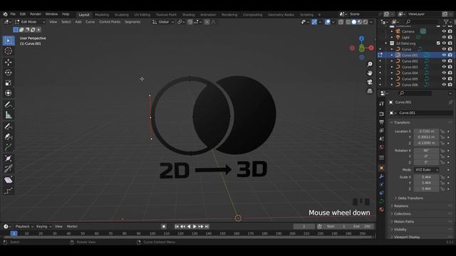Image resolution: width=456 pixels, height=256 pixels.
Task: Expand Delta Transform panel
Action: click(x=410, y=198)
